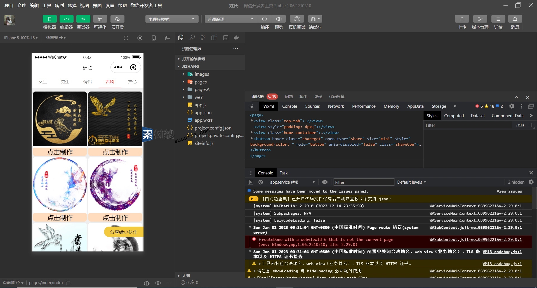Click the clear console icon
The image size is (537, 288).
(261, 182)
